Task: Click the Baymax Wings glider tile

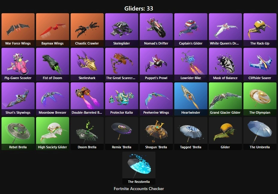Action: pyautogui.click(x=53, y=30)
